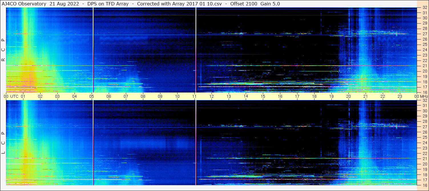Click the vertical "L C P" panel label

click(3, 143)
